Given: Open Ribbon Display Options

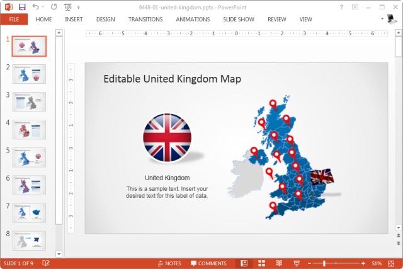Looking at the screenshot, I should pyautogui.click(x=355, y=7).
